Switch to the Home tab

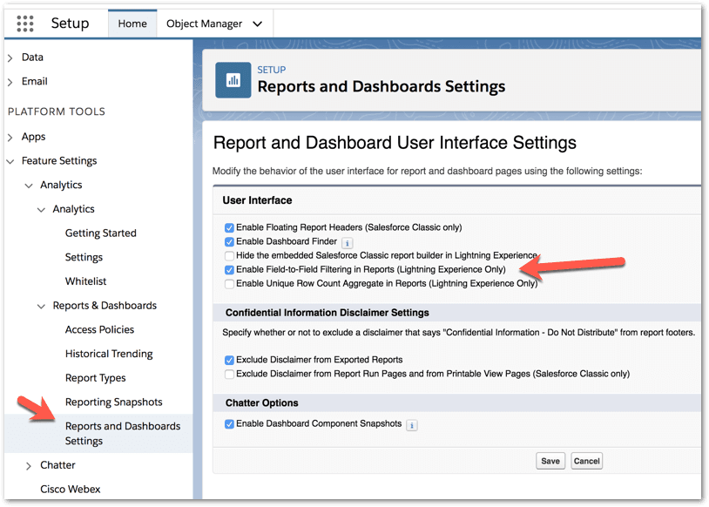pos(132,24)
